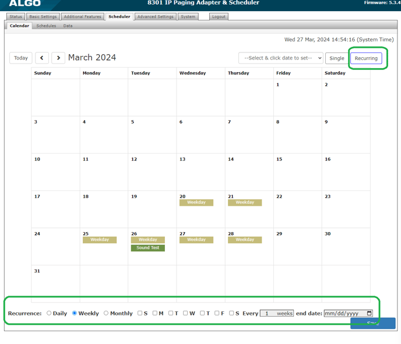Image resolution: width=401 pixels, height=344 pixels.
Task: Select the Sound Test event on March 26
Action: (148, 248)
